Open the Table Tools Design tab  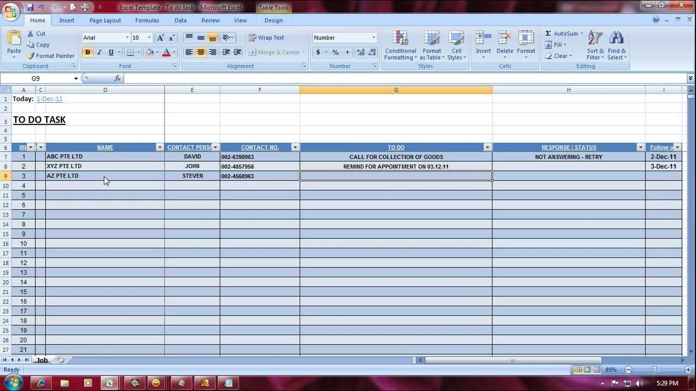[x=274, y=20]
